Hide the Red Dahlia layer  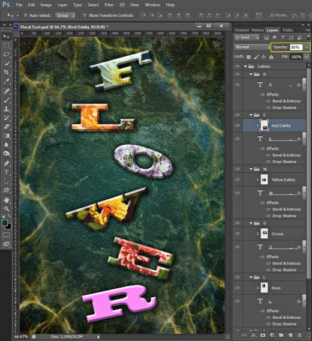pos(238,125)
